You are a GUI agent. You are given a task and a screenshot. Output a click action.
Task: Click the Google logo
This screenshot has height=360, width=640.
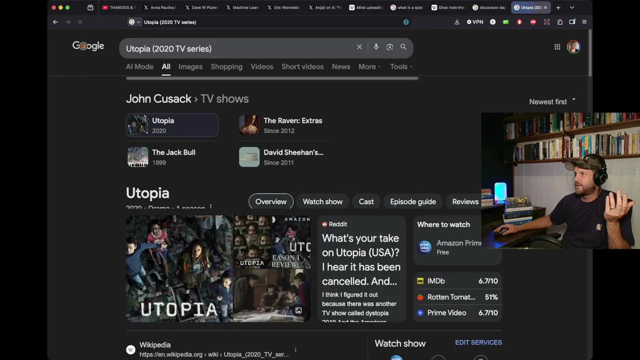[x=88, y=46]
